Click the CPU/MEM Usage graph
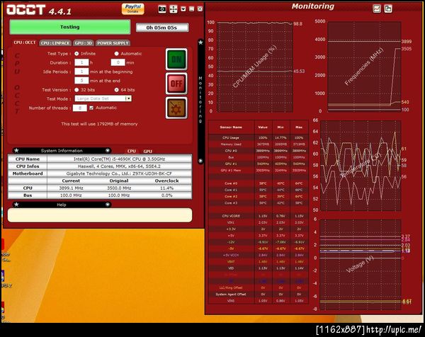The image size is (425, 337). click(255, 67)
